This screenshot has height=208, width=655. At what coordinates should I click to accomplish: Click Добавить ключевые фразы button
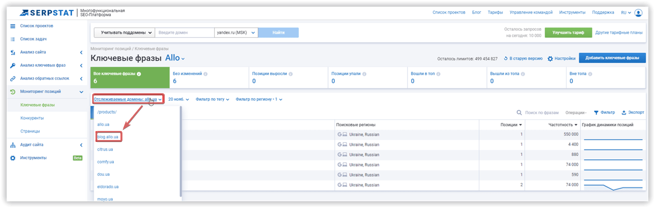coord(612,58)
